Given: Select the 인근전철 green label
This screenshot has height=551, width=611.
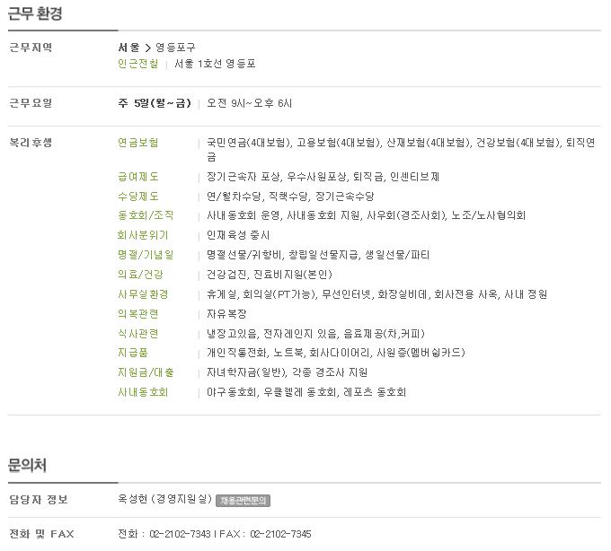Looking at the screenshot, I should 138,64.
